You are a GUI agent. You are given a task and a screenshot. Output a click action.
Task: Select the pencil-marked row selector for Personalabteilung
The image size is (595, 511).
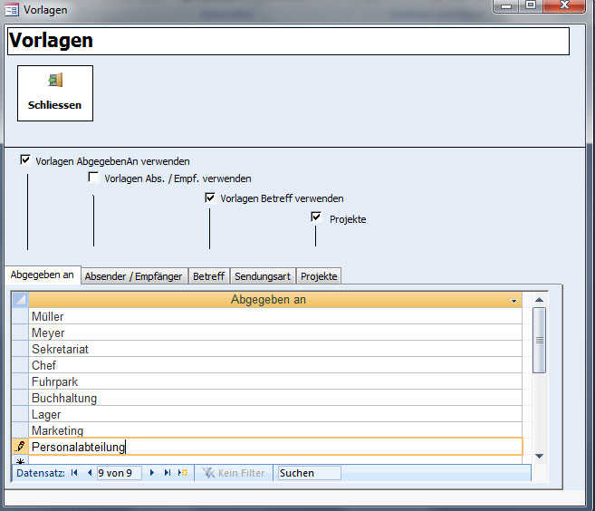20,447
